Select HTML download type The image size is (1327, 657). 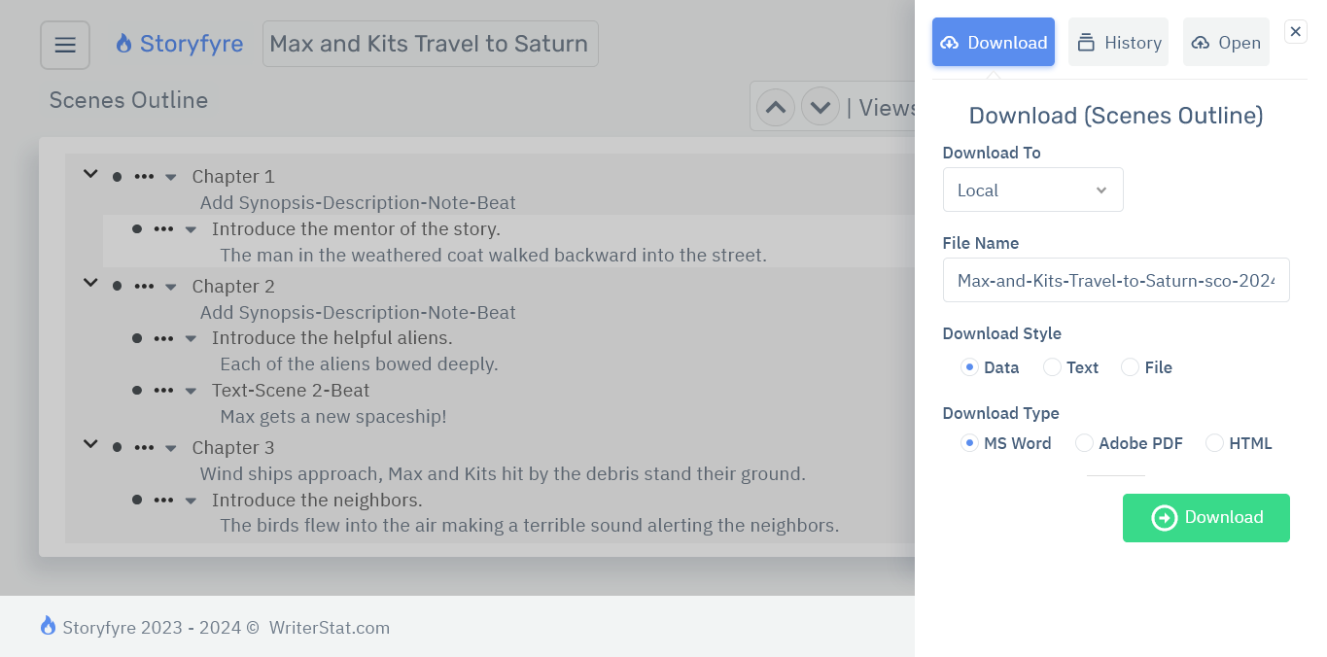pos(1213,443)
